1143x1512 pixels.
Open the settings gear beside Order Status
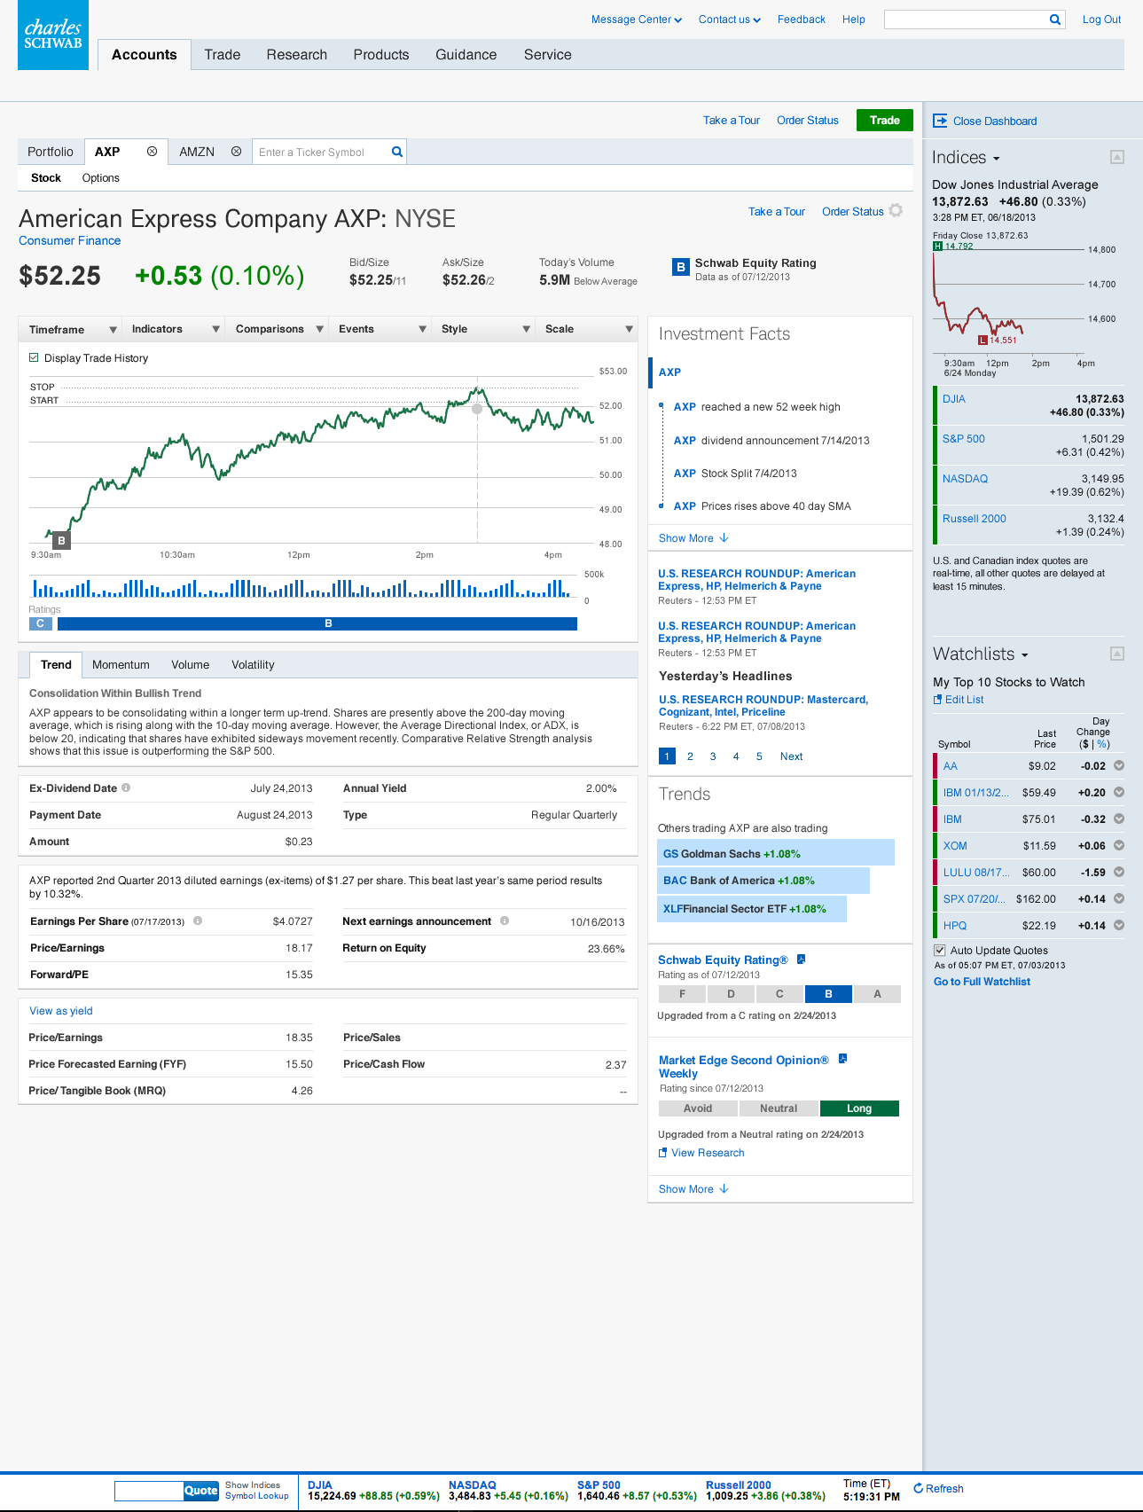click(896, 211)
